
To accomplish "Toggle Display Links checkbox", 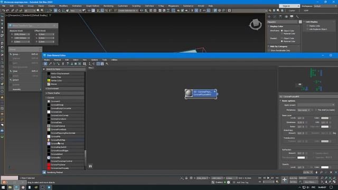I will click(307, 26).
